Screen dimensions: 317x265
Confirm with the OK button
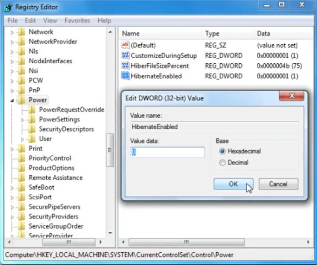[233, 184]
